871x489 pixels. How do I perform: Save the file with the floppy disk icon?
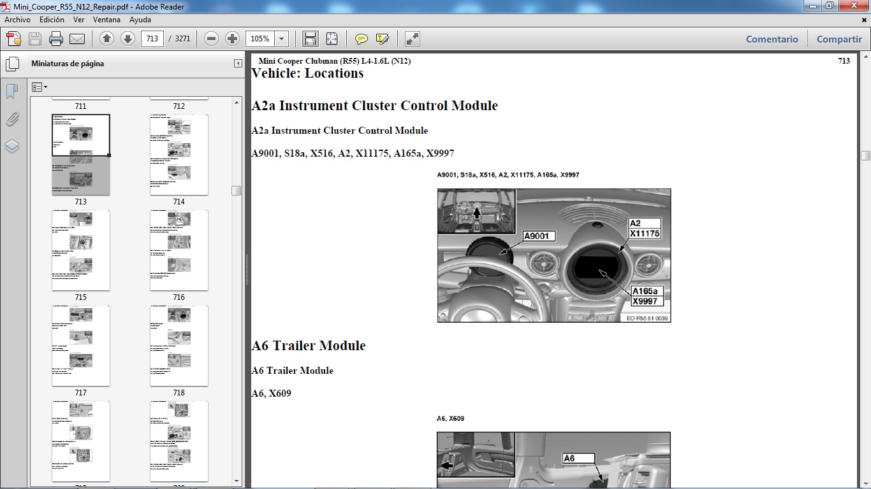pos(34,39)
